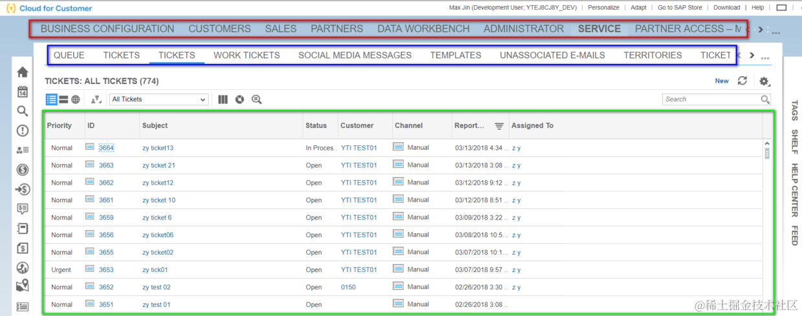Image resolution: width=802 pixels, height=316 pixels.
Task: Switch to UNASSOCIATED E-MAILS tab
Action: click(552, 56)
